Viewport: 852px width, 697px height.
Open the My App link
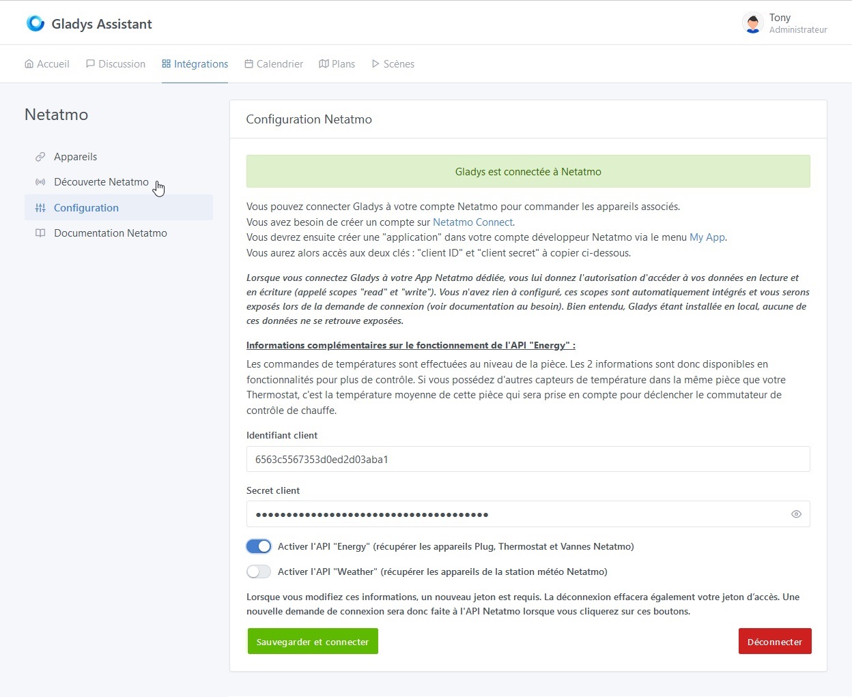(x=707, y=237)
